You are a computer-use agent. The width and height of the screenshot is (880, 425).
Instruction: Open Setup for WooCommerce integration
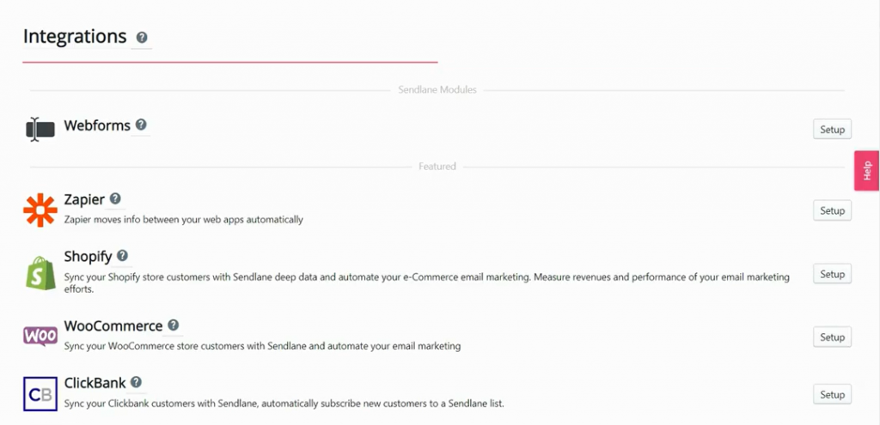tap(832, 337)
